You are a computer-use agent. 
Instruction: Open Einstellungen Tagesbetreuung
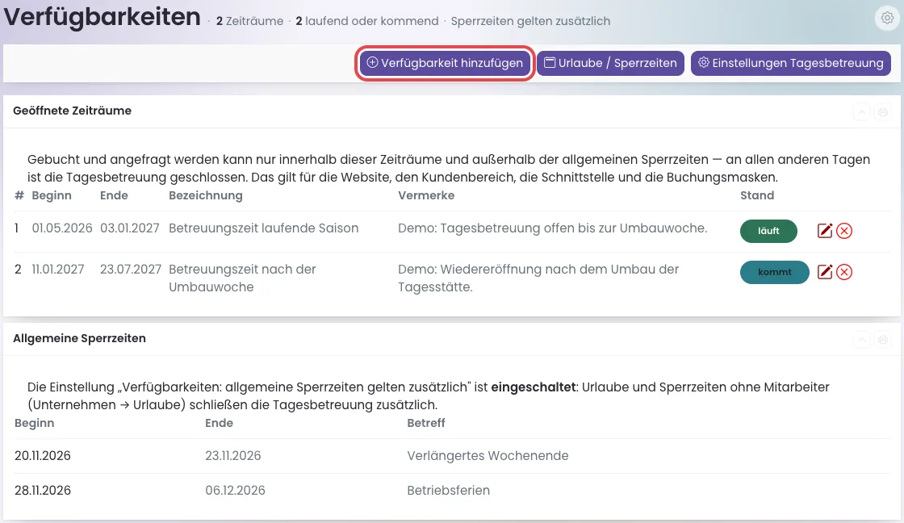[x=790, y=63]
